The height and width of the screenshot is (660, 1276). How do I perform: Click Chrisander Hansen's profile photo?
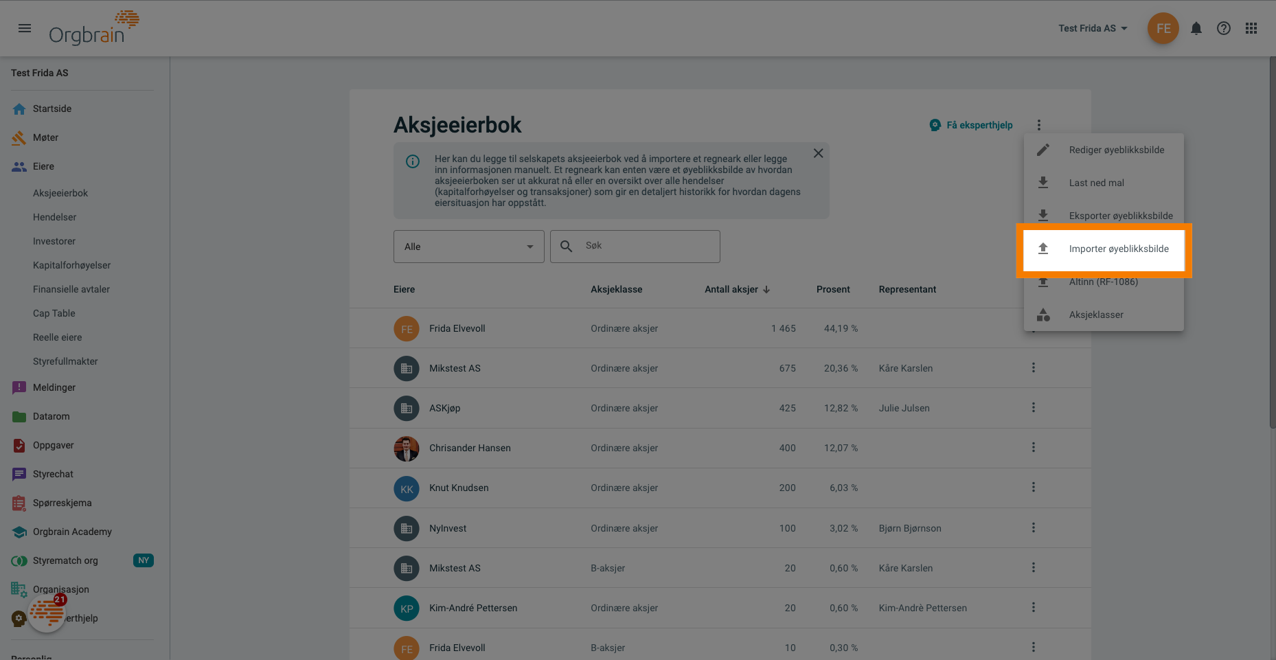tap(407, 448)
